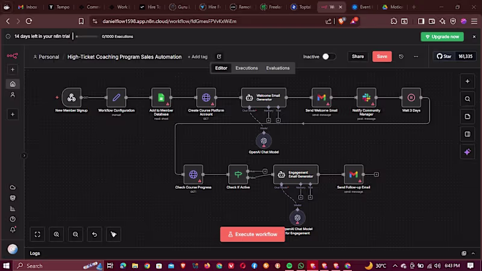Select the Toptal browser tab
Screen dimensions: 482x271
click(301, 7)
